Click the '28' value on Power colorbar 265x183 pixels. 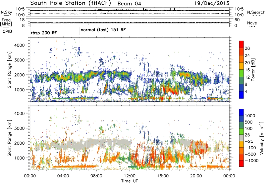click(x=247, y=48)
